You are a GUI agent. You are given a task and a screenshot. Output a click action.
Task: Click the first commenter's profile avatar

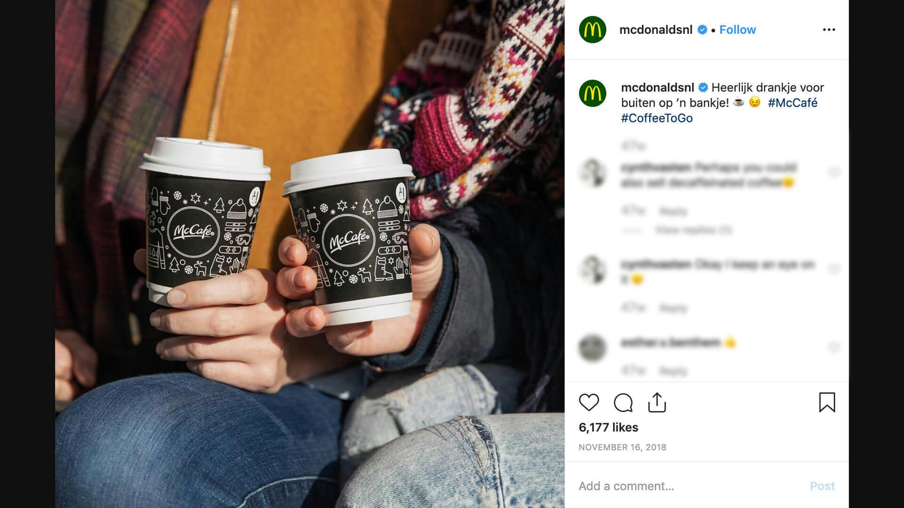(x=592, y=173)
